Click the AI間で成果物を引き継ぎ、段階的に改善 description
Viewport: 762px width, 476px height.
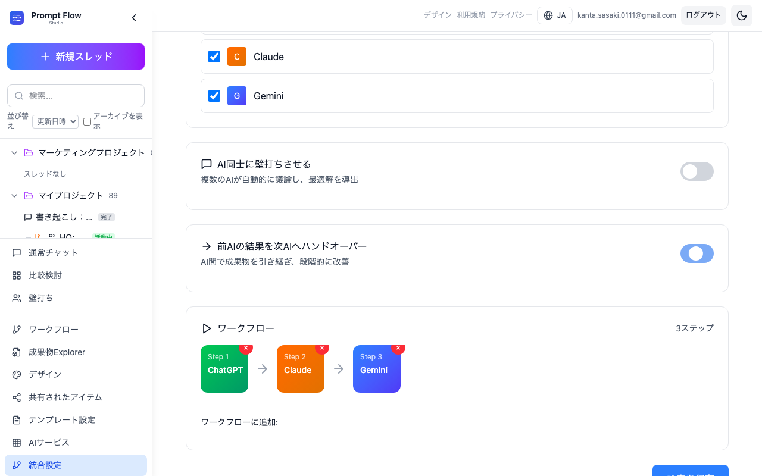pos(275,262)
